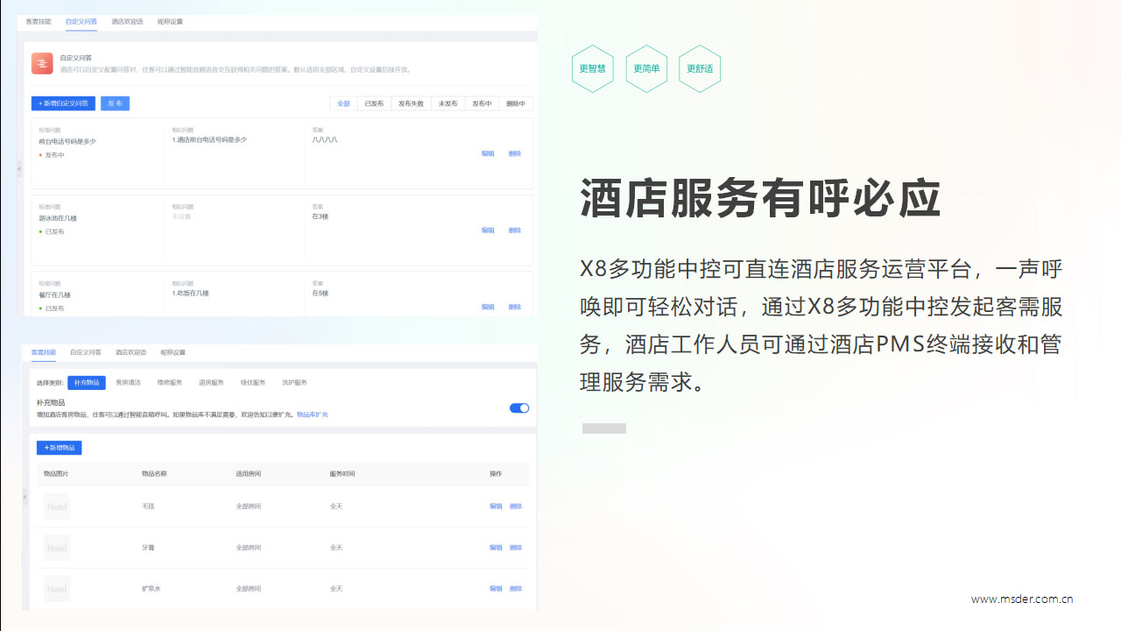1121x631 pixels.
Task: Delete the 毛毯 item
Action: 516,507
